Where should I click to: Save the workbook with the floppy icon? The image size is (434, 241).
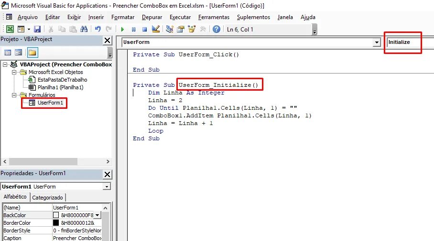coord(37,29)
